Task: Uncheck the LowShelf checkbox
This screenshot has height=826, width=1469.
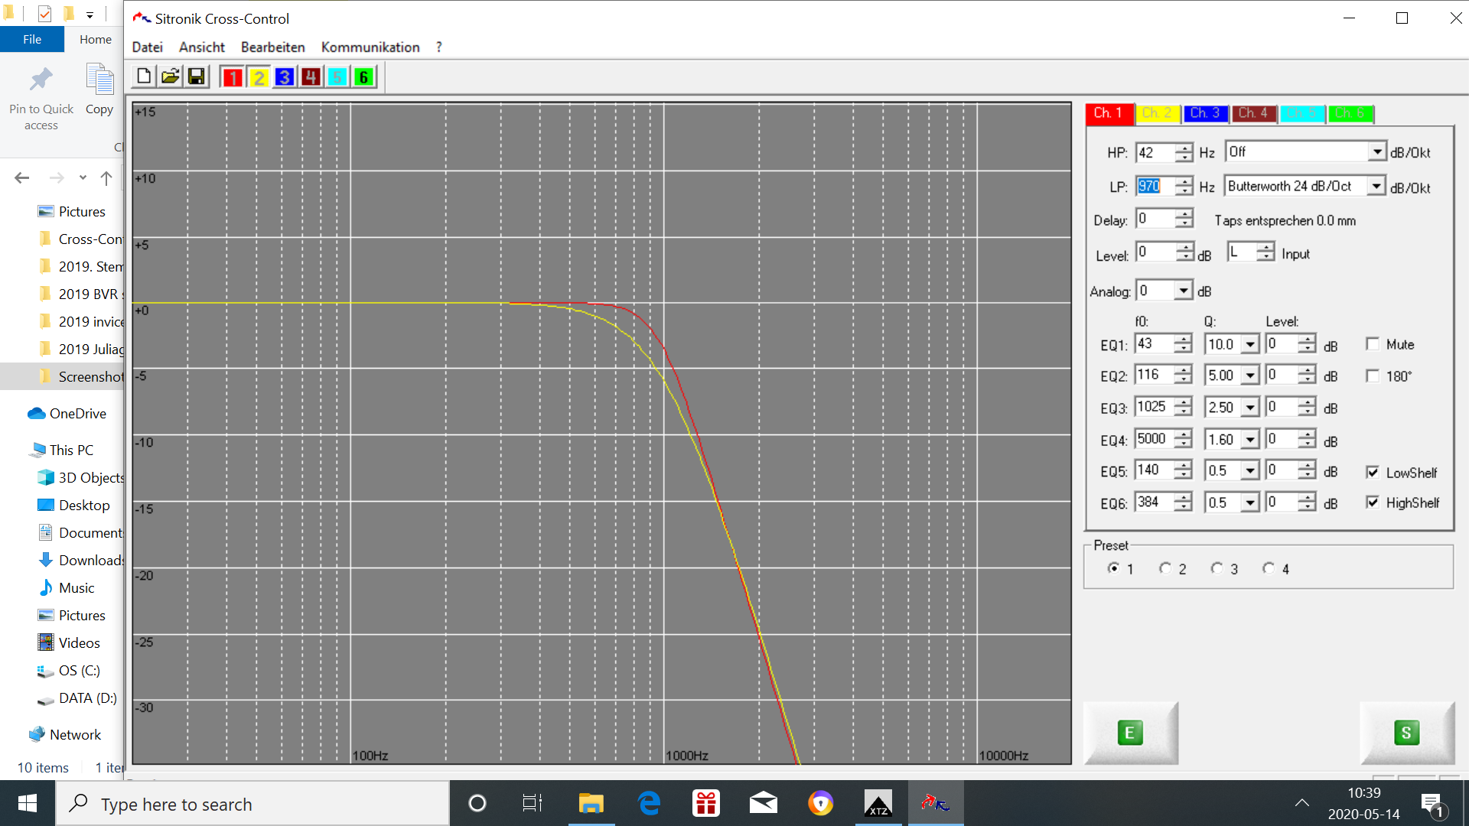Action: [x=1373, y=472]
